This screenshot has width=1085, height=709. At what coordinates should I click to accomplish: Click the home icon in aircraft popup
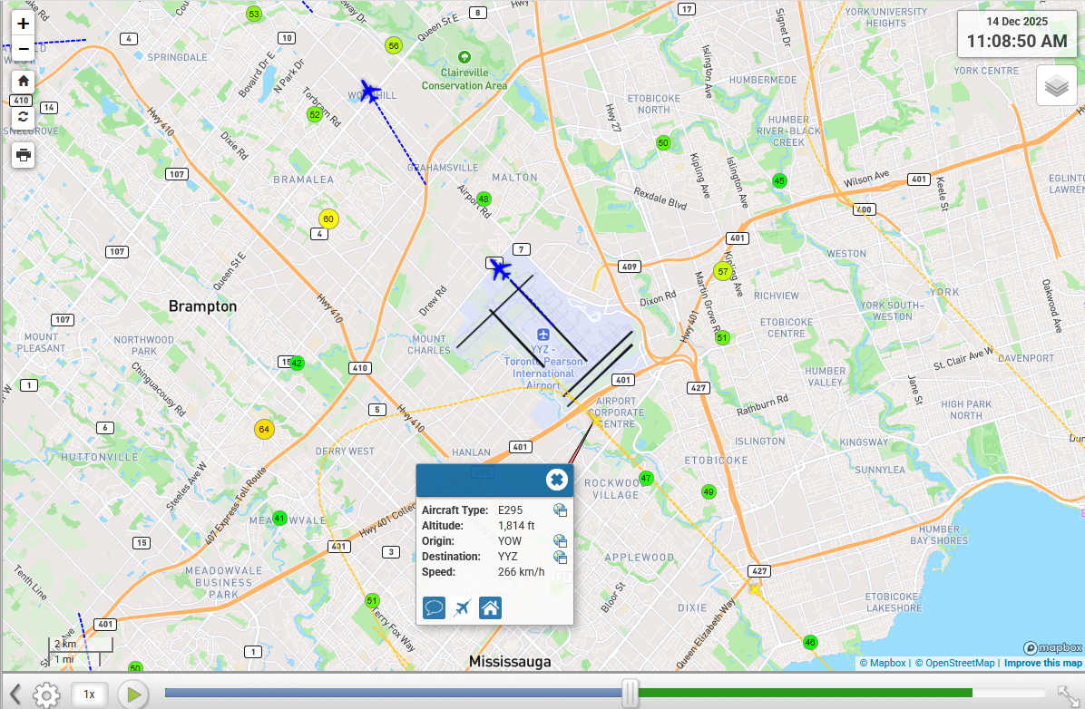pos(490,607)
